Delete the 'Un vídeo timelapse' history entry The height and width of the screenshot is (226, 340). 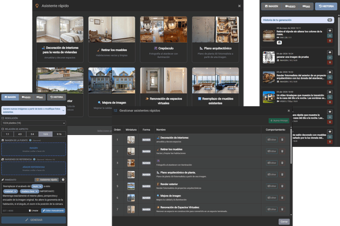click(x=330, y=102)
